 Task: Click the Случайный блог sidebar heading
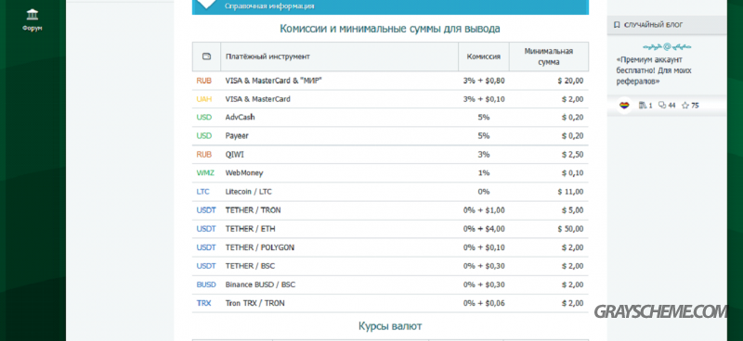click(x=654, y=25)
